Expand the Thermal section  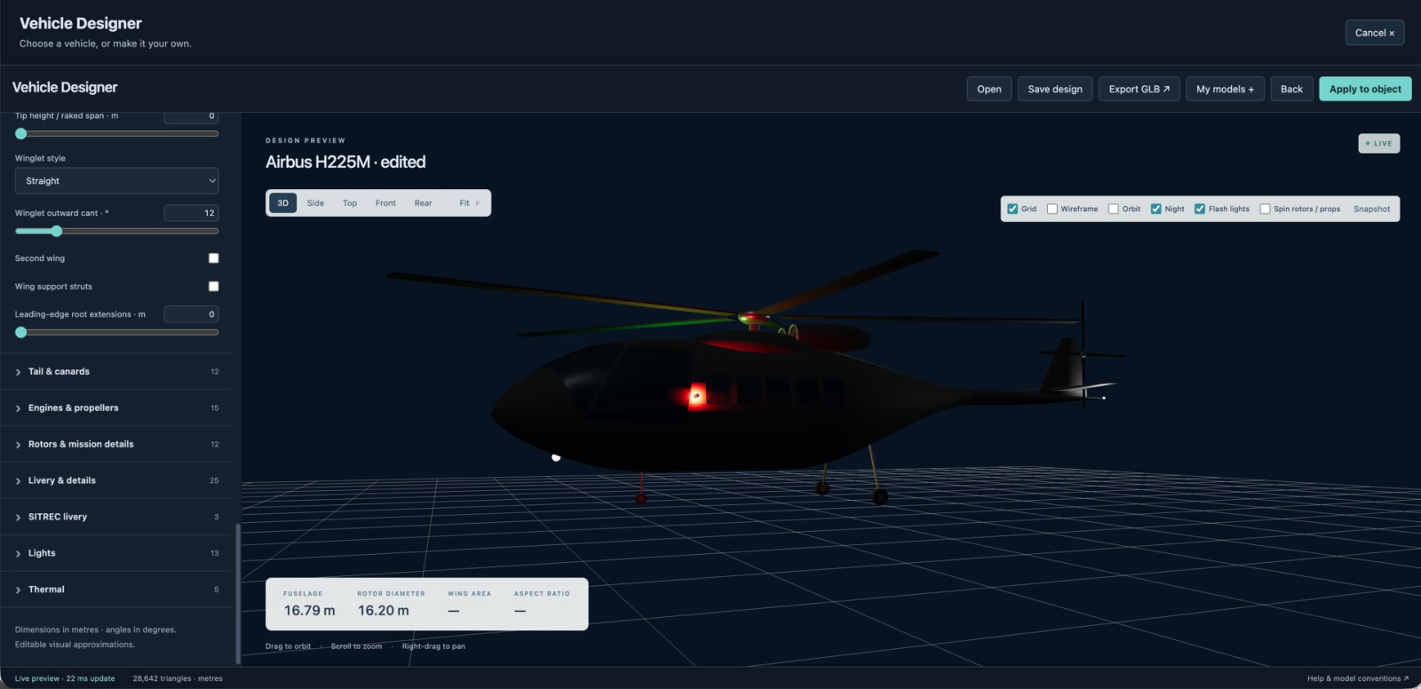[117, 590]
